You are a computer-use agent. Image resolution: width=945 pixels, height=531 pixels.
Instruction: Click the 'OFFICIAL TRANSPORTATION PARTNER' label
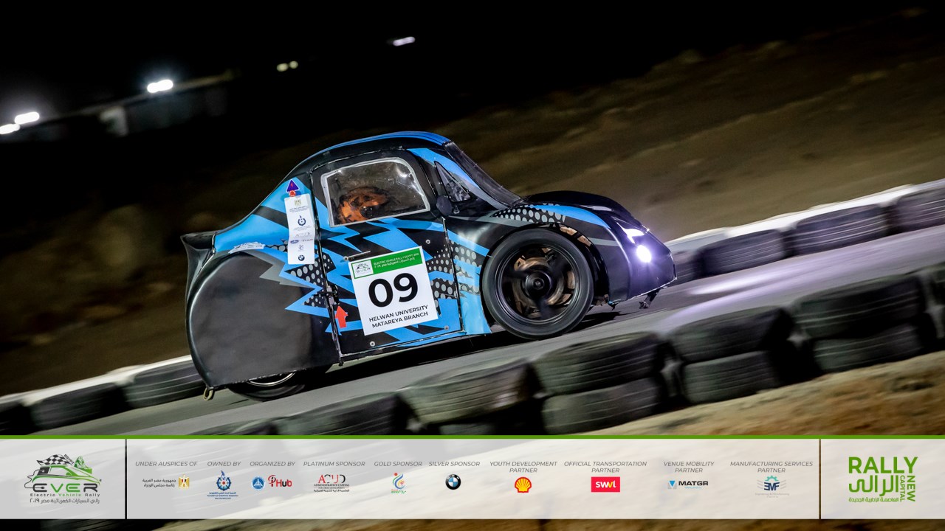605,467
